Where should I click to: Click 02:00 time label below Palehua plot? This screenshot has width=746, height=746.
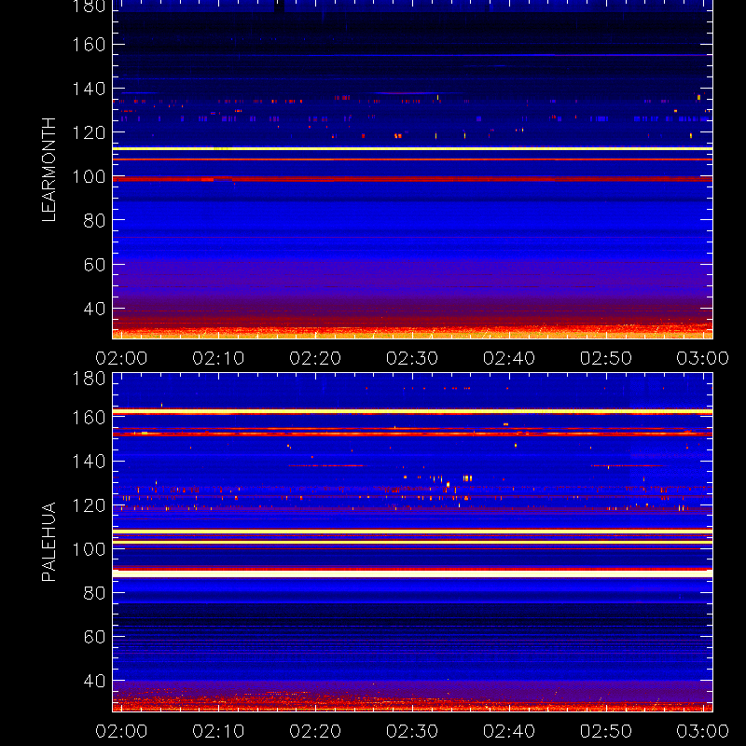121,731
